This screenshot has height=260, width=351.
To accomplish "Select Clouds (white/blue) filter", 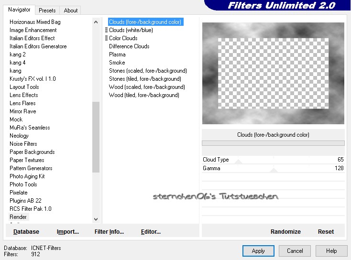I will (131, 30).
